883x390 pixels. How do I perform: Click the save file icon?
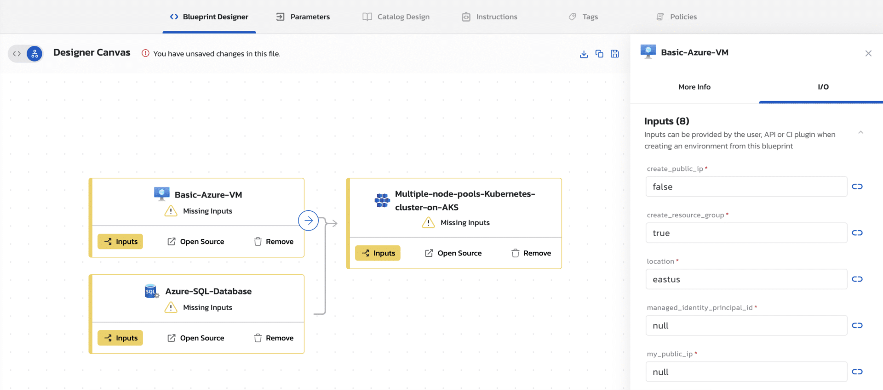pos(615,54)
